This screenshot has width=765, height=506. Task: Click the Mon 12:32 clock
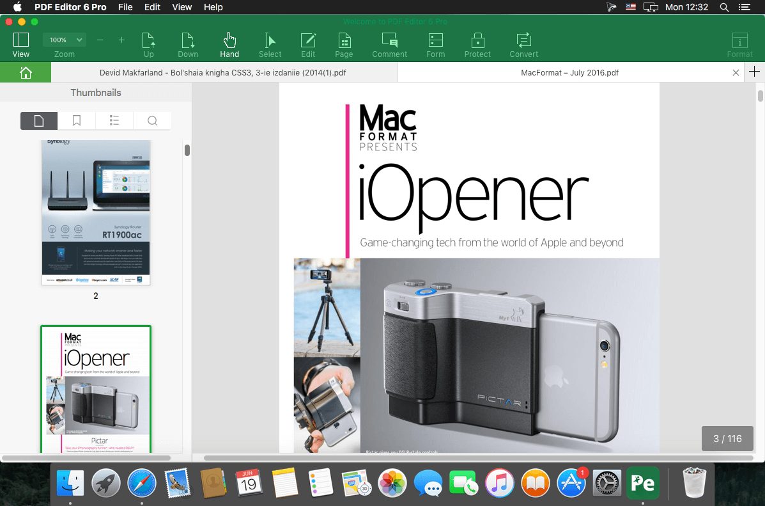(686, 7)
